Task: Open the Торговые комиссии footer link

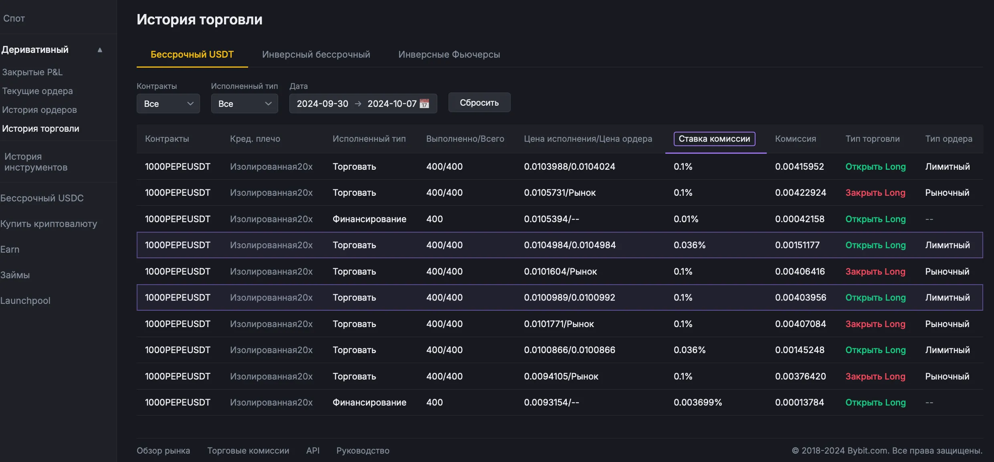Action: pyautogui.click(x=248, y=450)
